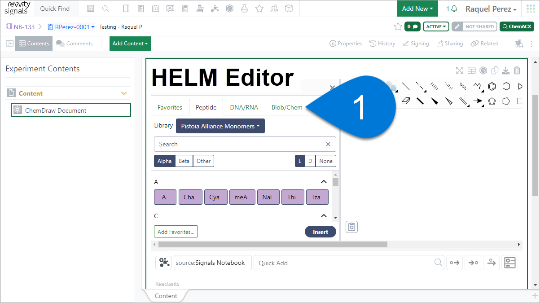This screenshot has height=303, width=540.
Task: Click the 3D cube icon in the top bar
Action: tap(289, 9)
